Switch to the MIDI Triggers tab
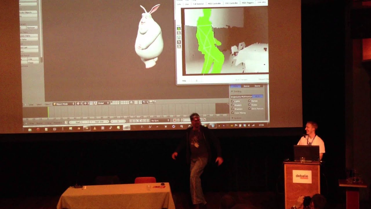This screenshot has height=209, width=371. pyautogui.click(x=248, y=3)
